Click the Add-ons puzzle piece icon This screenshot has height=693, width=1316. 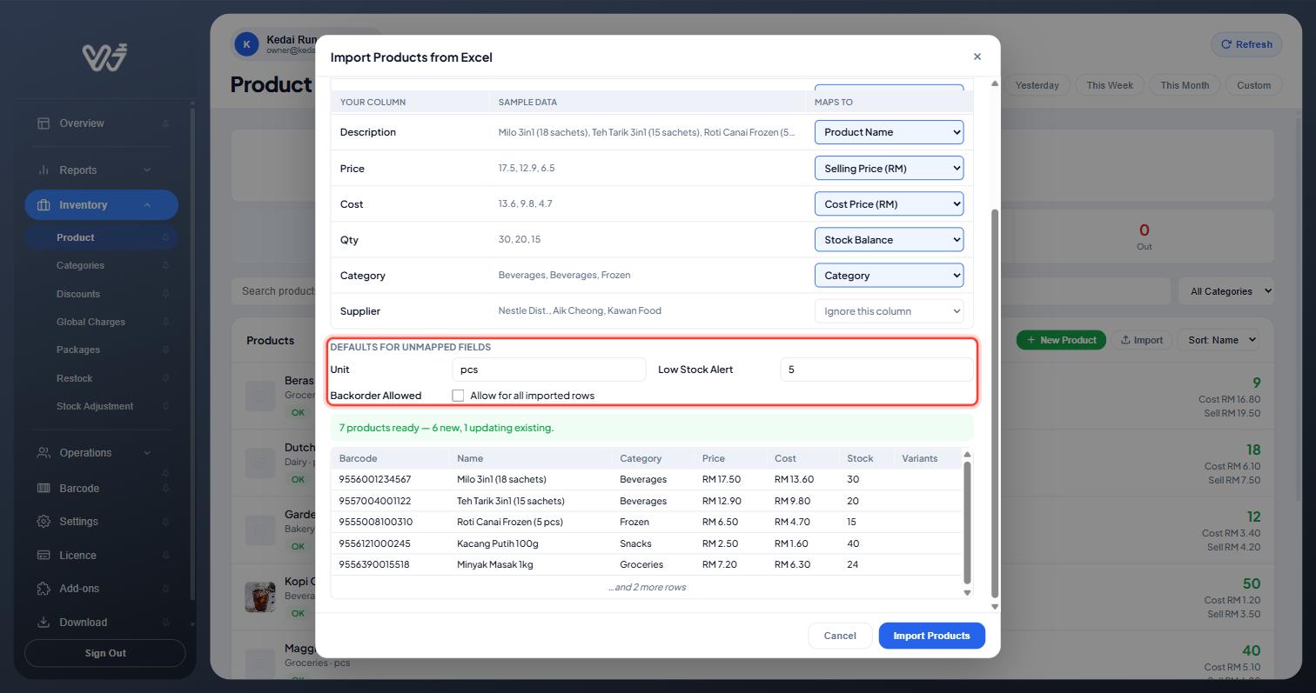(44, 589)
